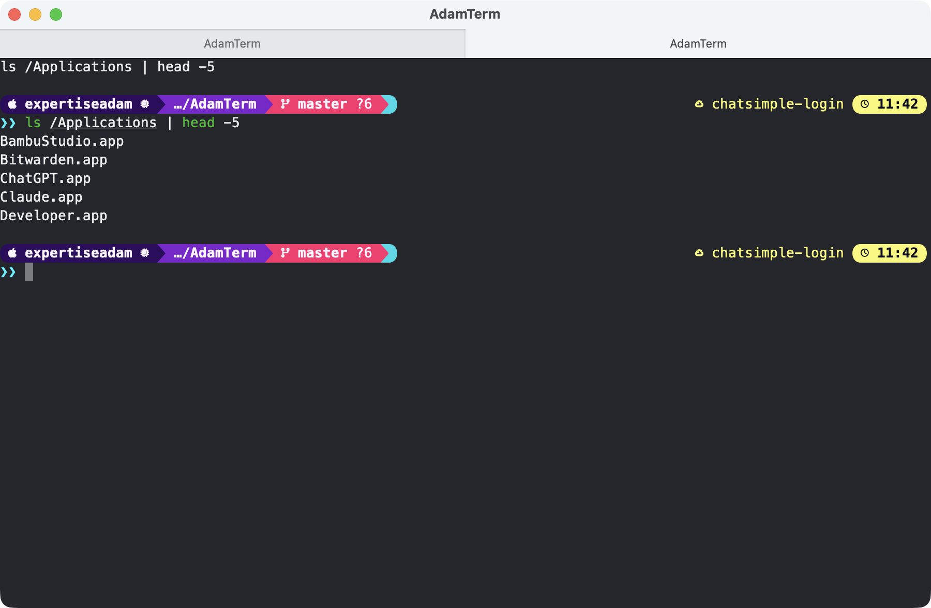Click upper master ?6 branch segment
This screenshot has height=608, width=931.
[327, 104]
